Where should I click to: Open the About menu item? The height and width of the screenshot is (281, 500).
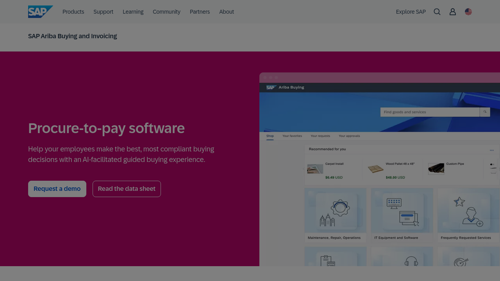pos(227,12)
